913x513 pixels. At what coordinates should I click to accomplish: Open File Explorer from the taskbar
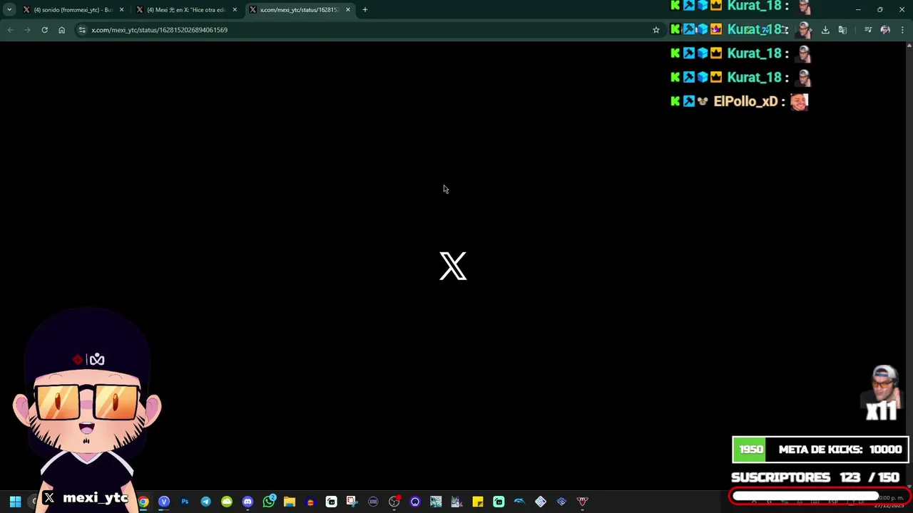(290, 502)
